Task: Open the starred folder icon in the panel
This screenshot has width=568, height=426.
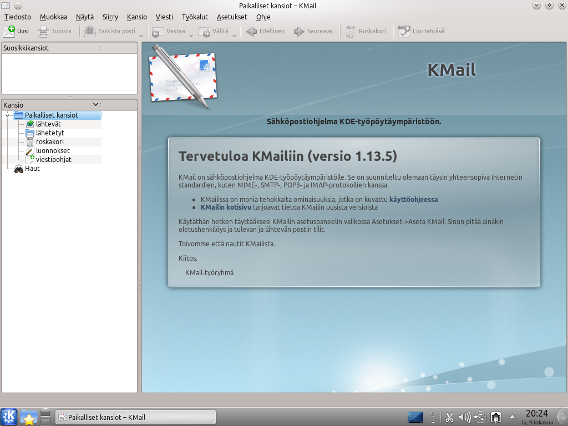Action: (x=29, y=417)
